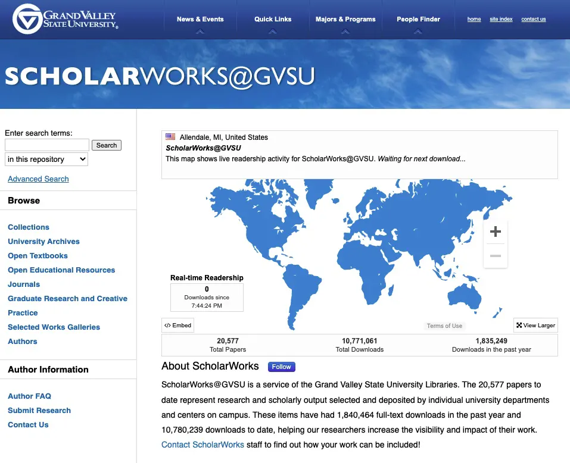Click the Embed button on the map
570x463 pixels.
177,326
